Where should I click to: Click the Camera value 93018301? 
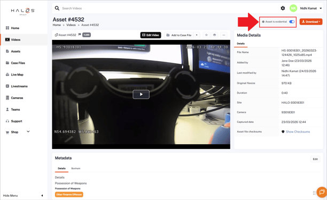288,112
